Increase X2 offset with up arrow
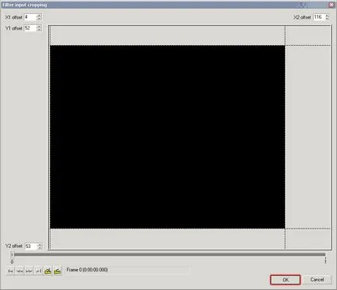 pyautogui.click(x=327, y=16)
